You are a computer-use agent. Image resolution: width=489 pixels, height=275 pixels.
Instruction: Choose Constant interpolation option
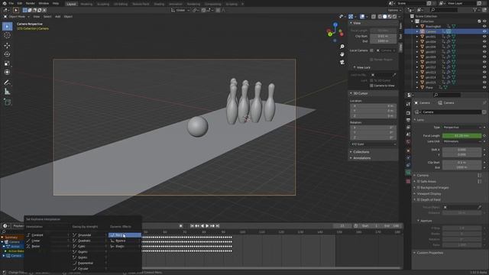click(47, 235)
